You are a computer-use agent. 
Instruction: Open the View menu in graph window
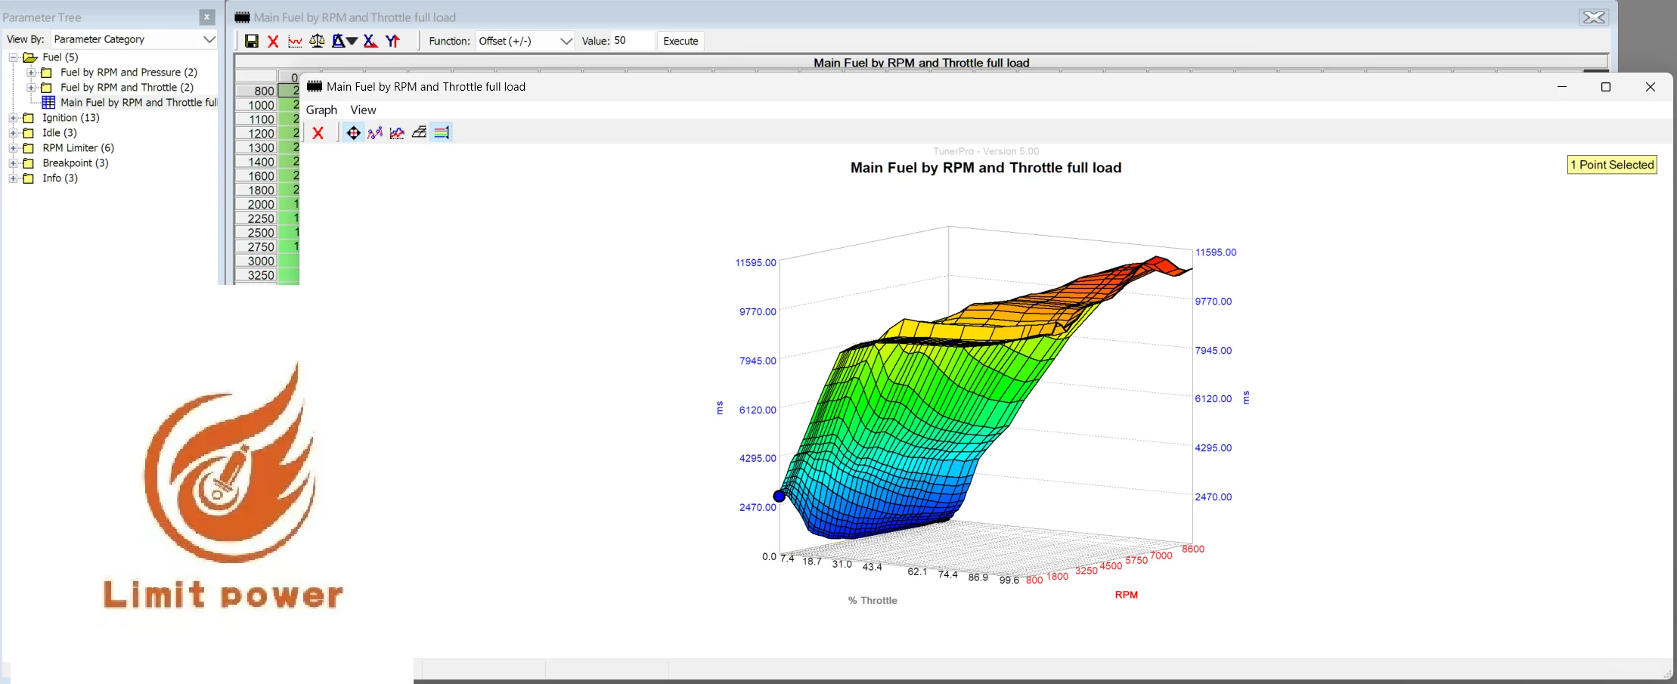pyautogui.click(x=363, y=110)
